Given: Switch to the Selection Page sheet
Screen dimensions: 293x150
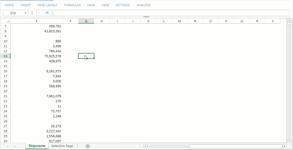Looking at the screenshot, I should pos(62,146).
